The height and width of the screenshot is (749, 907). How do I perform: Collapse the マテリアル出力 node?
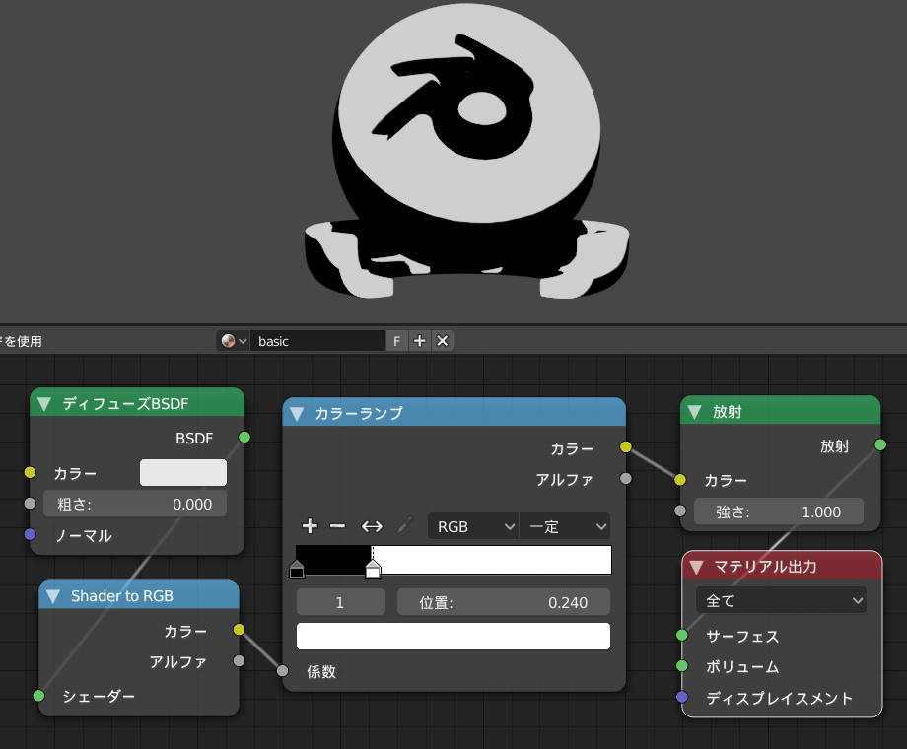[x=696, y=567]
